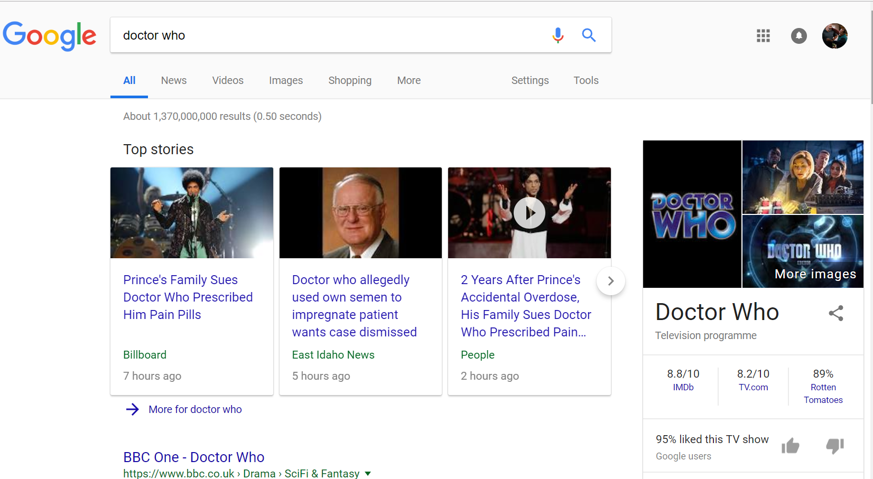The width and height of the screenshot is (873, 479).
Task: Open the Rotten Tomatoes rating link
Action: point(823,393)
